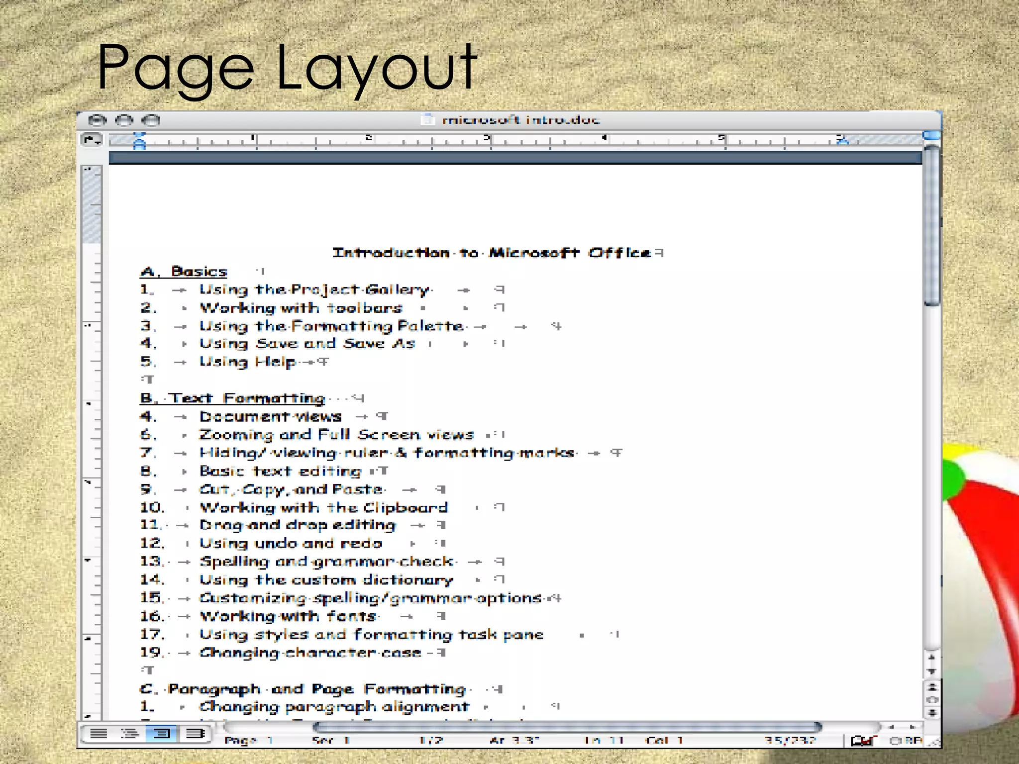Click the line 'Working with fonts'
1019x764 pixels.
pyautogui.click(x=288, y=616)
